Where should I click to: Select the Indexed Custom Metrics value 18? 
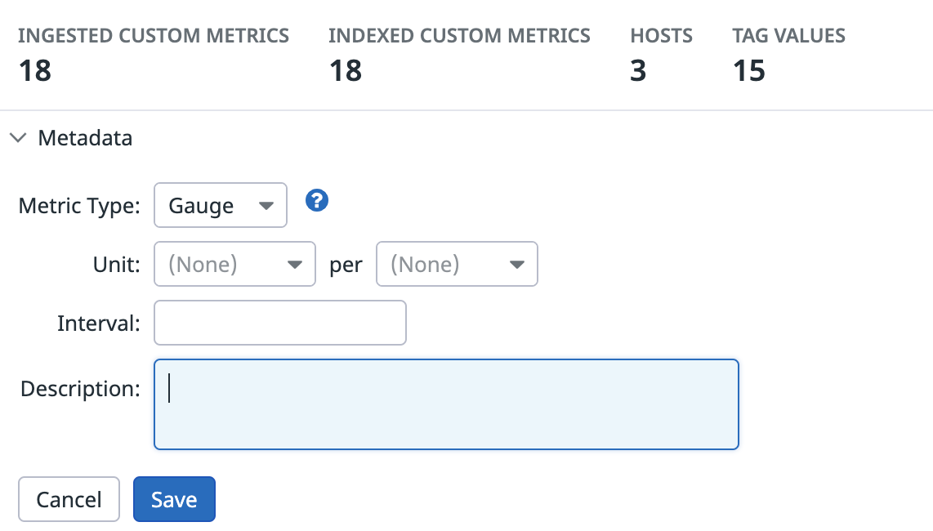346,71
